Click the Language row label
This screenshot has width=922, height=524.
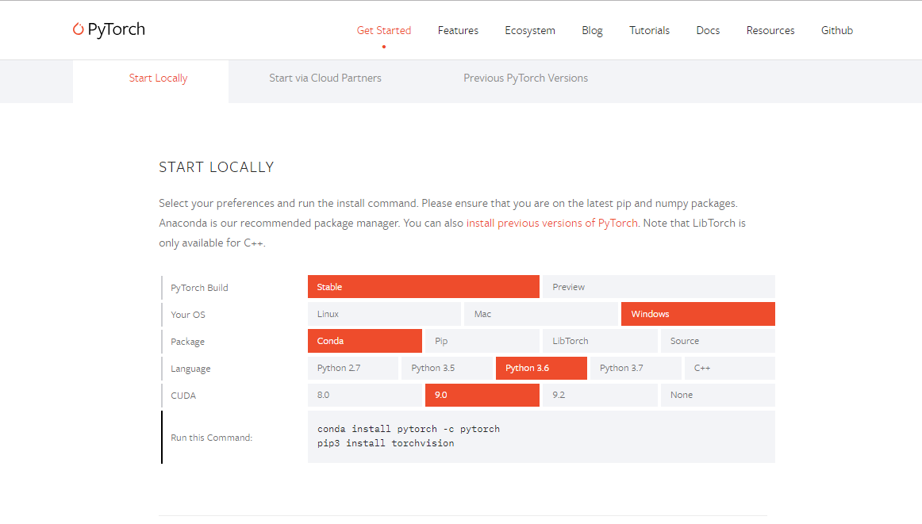(x=190, y=369)
